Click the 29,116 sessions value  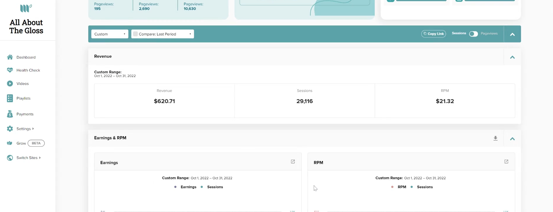click(304, 101)
